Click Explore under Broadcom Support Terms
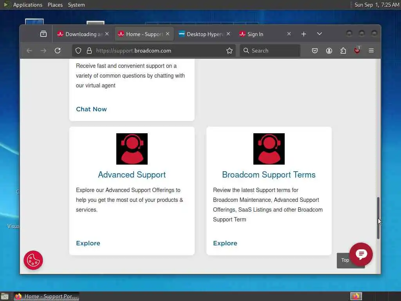Screen dimensions: 401x301 tap(225, 243)
